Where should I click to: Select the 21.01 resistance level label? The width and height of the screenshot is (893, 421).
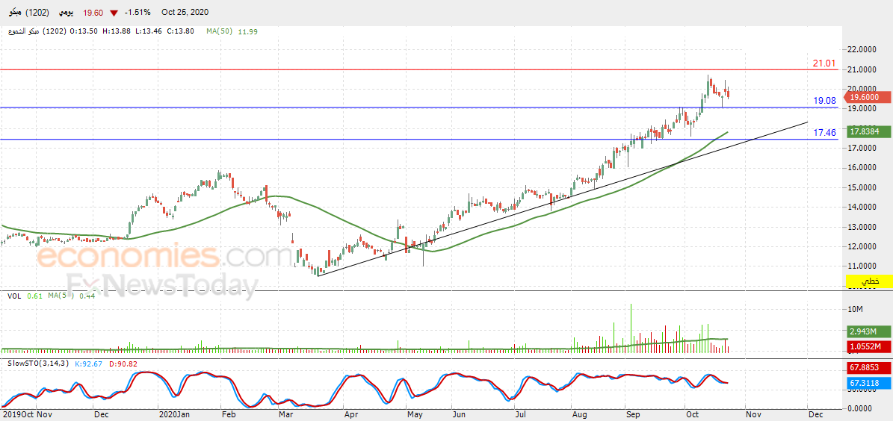pos(824,63)
